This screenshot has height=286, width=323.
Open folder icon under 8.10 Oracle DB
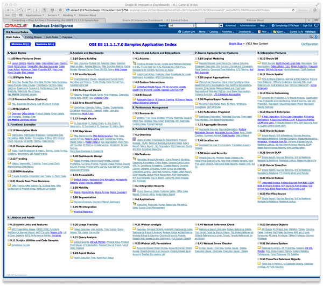(259, 63)
